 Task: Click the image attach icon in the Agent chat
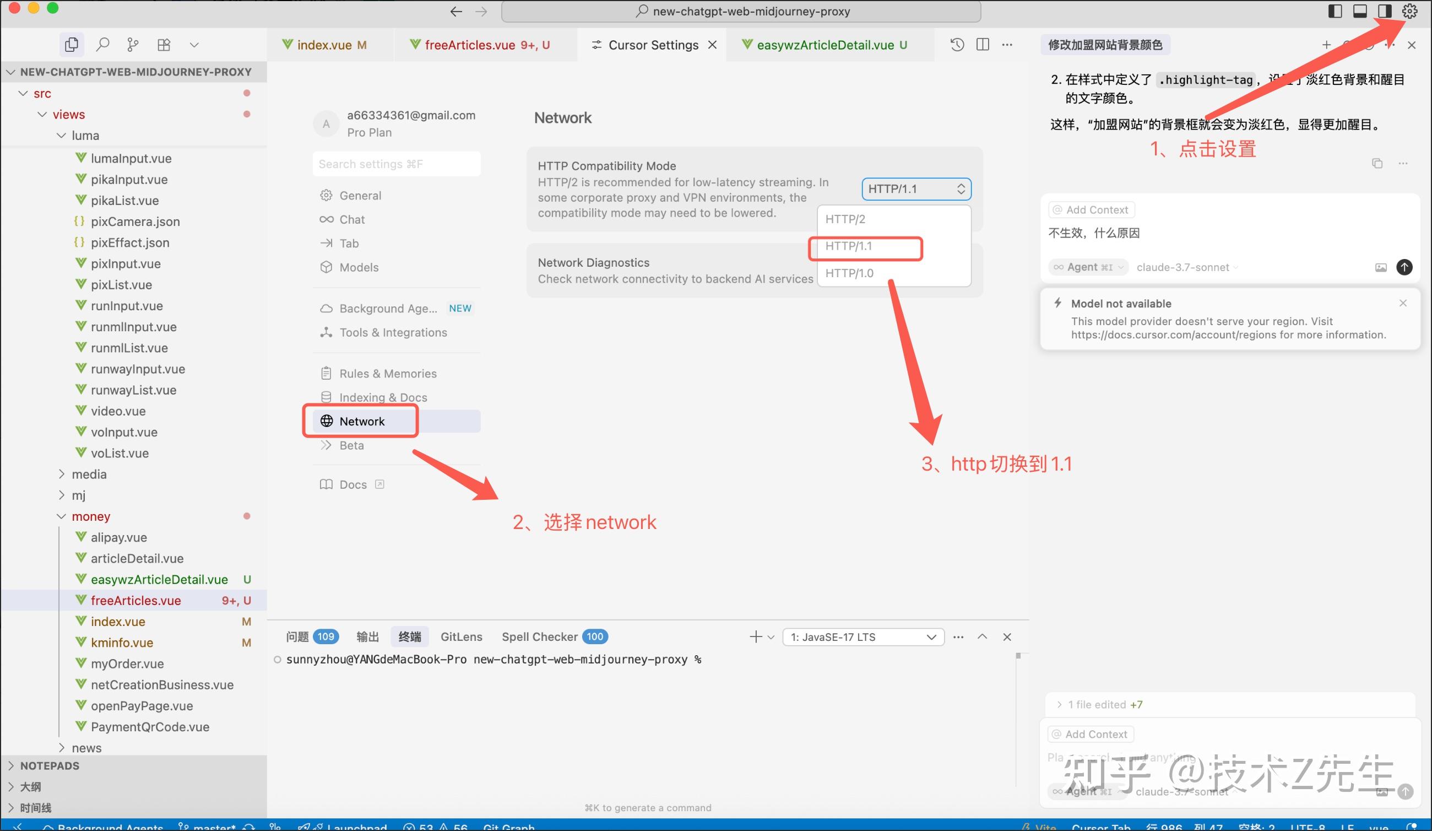(x=1381, y=267)
